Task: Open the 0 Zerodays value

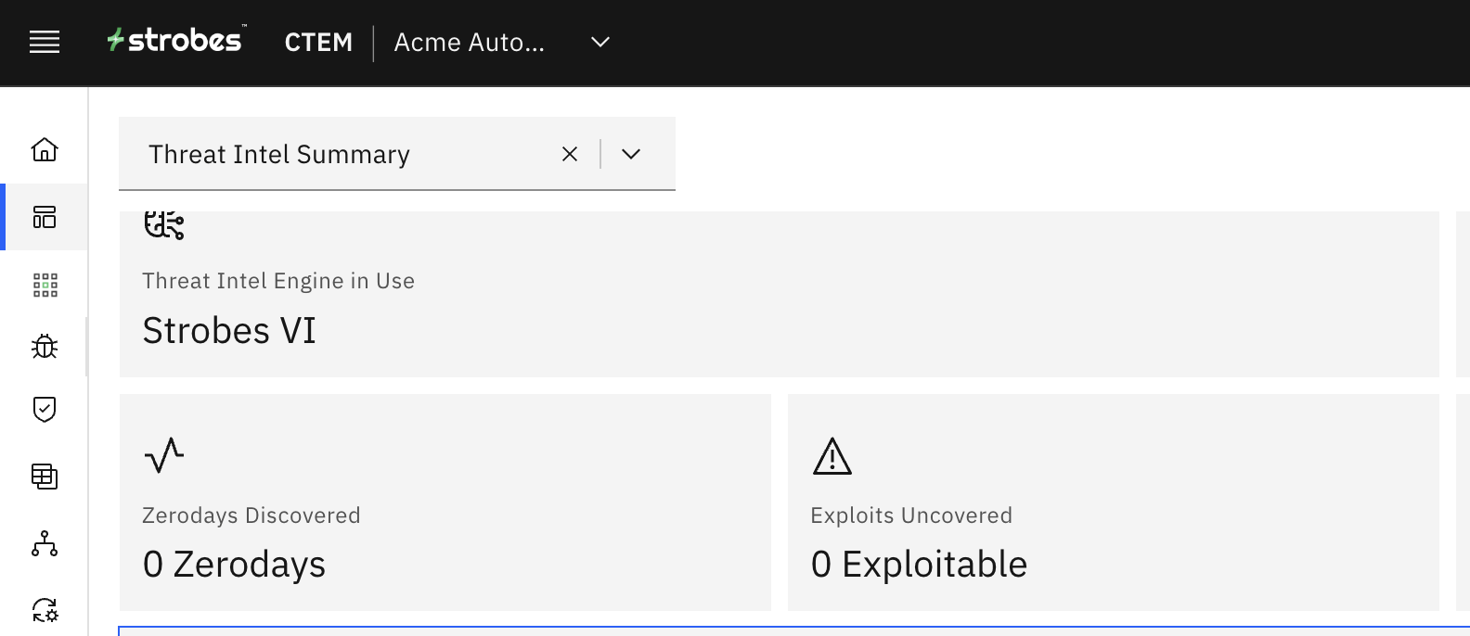Action: 234,565
